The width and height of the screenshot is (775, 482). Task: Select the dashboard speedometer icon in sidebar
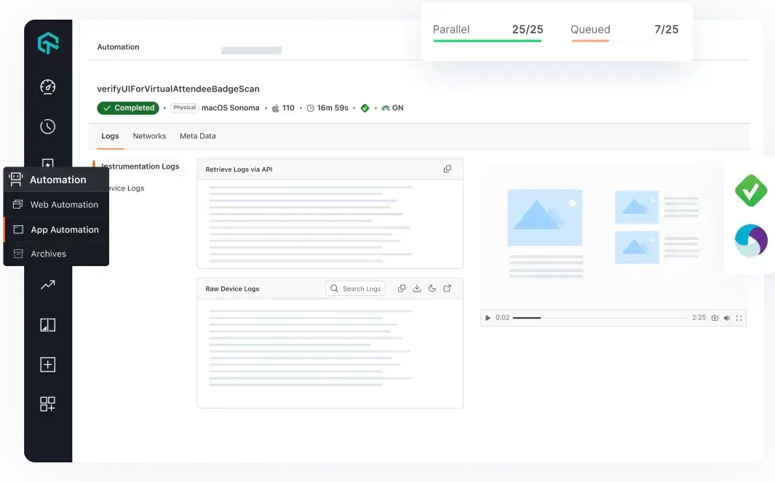pyautogui.click(x=47, y=87)
